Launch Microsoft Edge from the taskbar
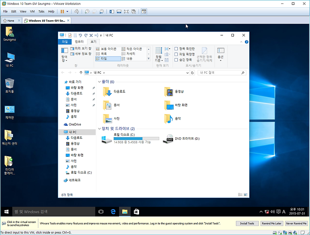310x235 pixels. [113, 212]
